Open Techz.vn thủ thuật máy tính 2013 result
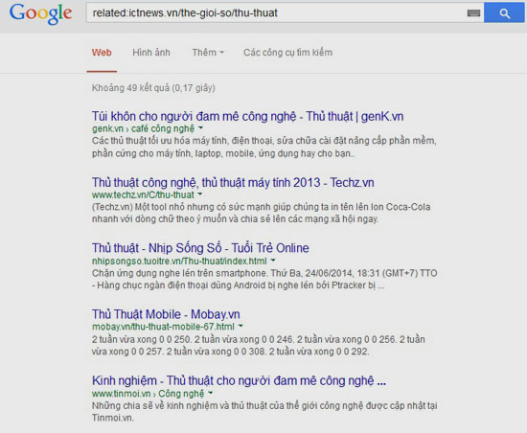This screenshot has width=527, height=433. click(233, 182)
